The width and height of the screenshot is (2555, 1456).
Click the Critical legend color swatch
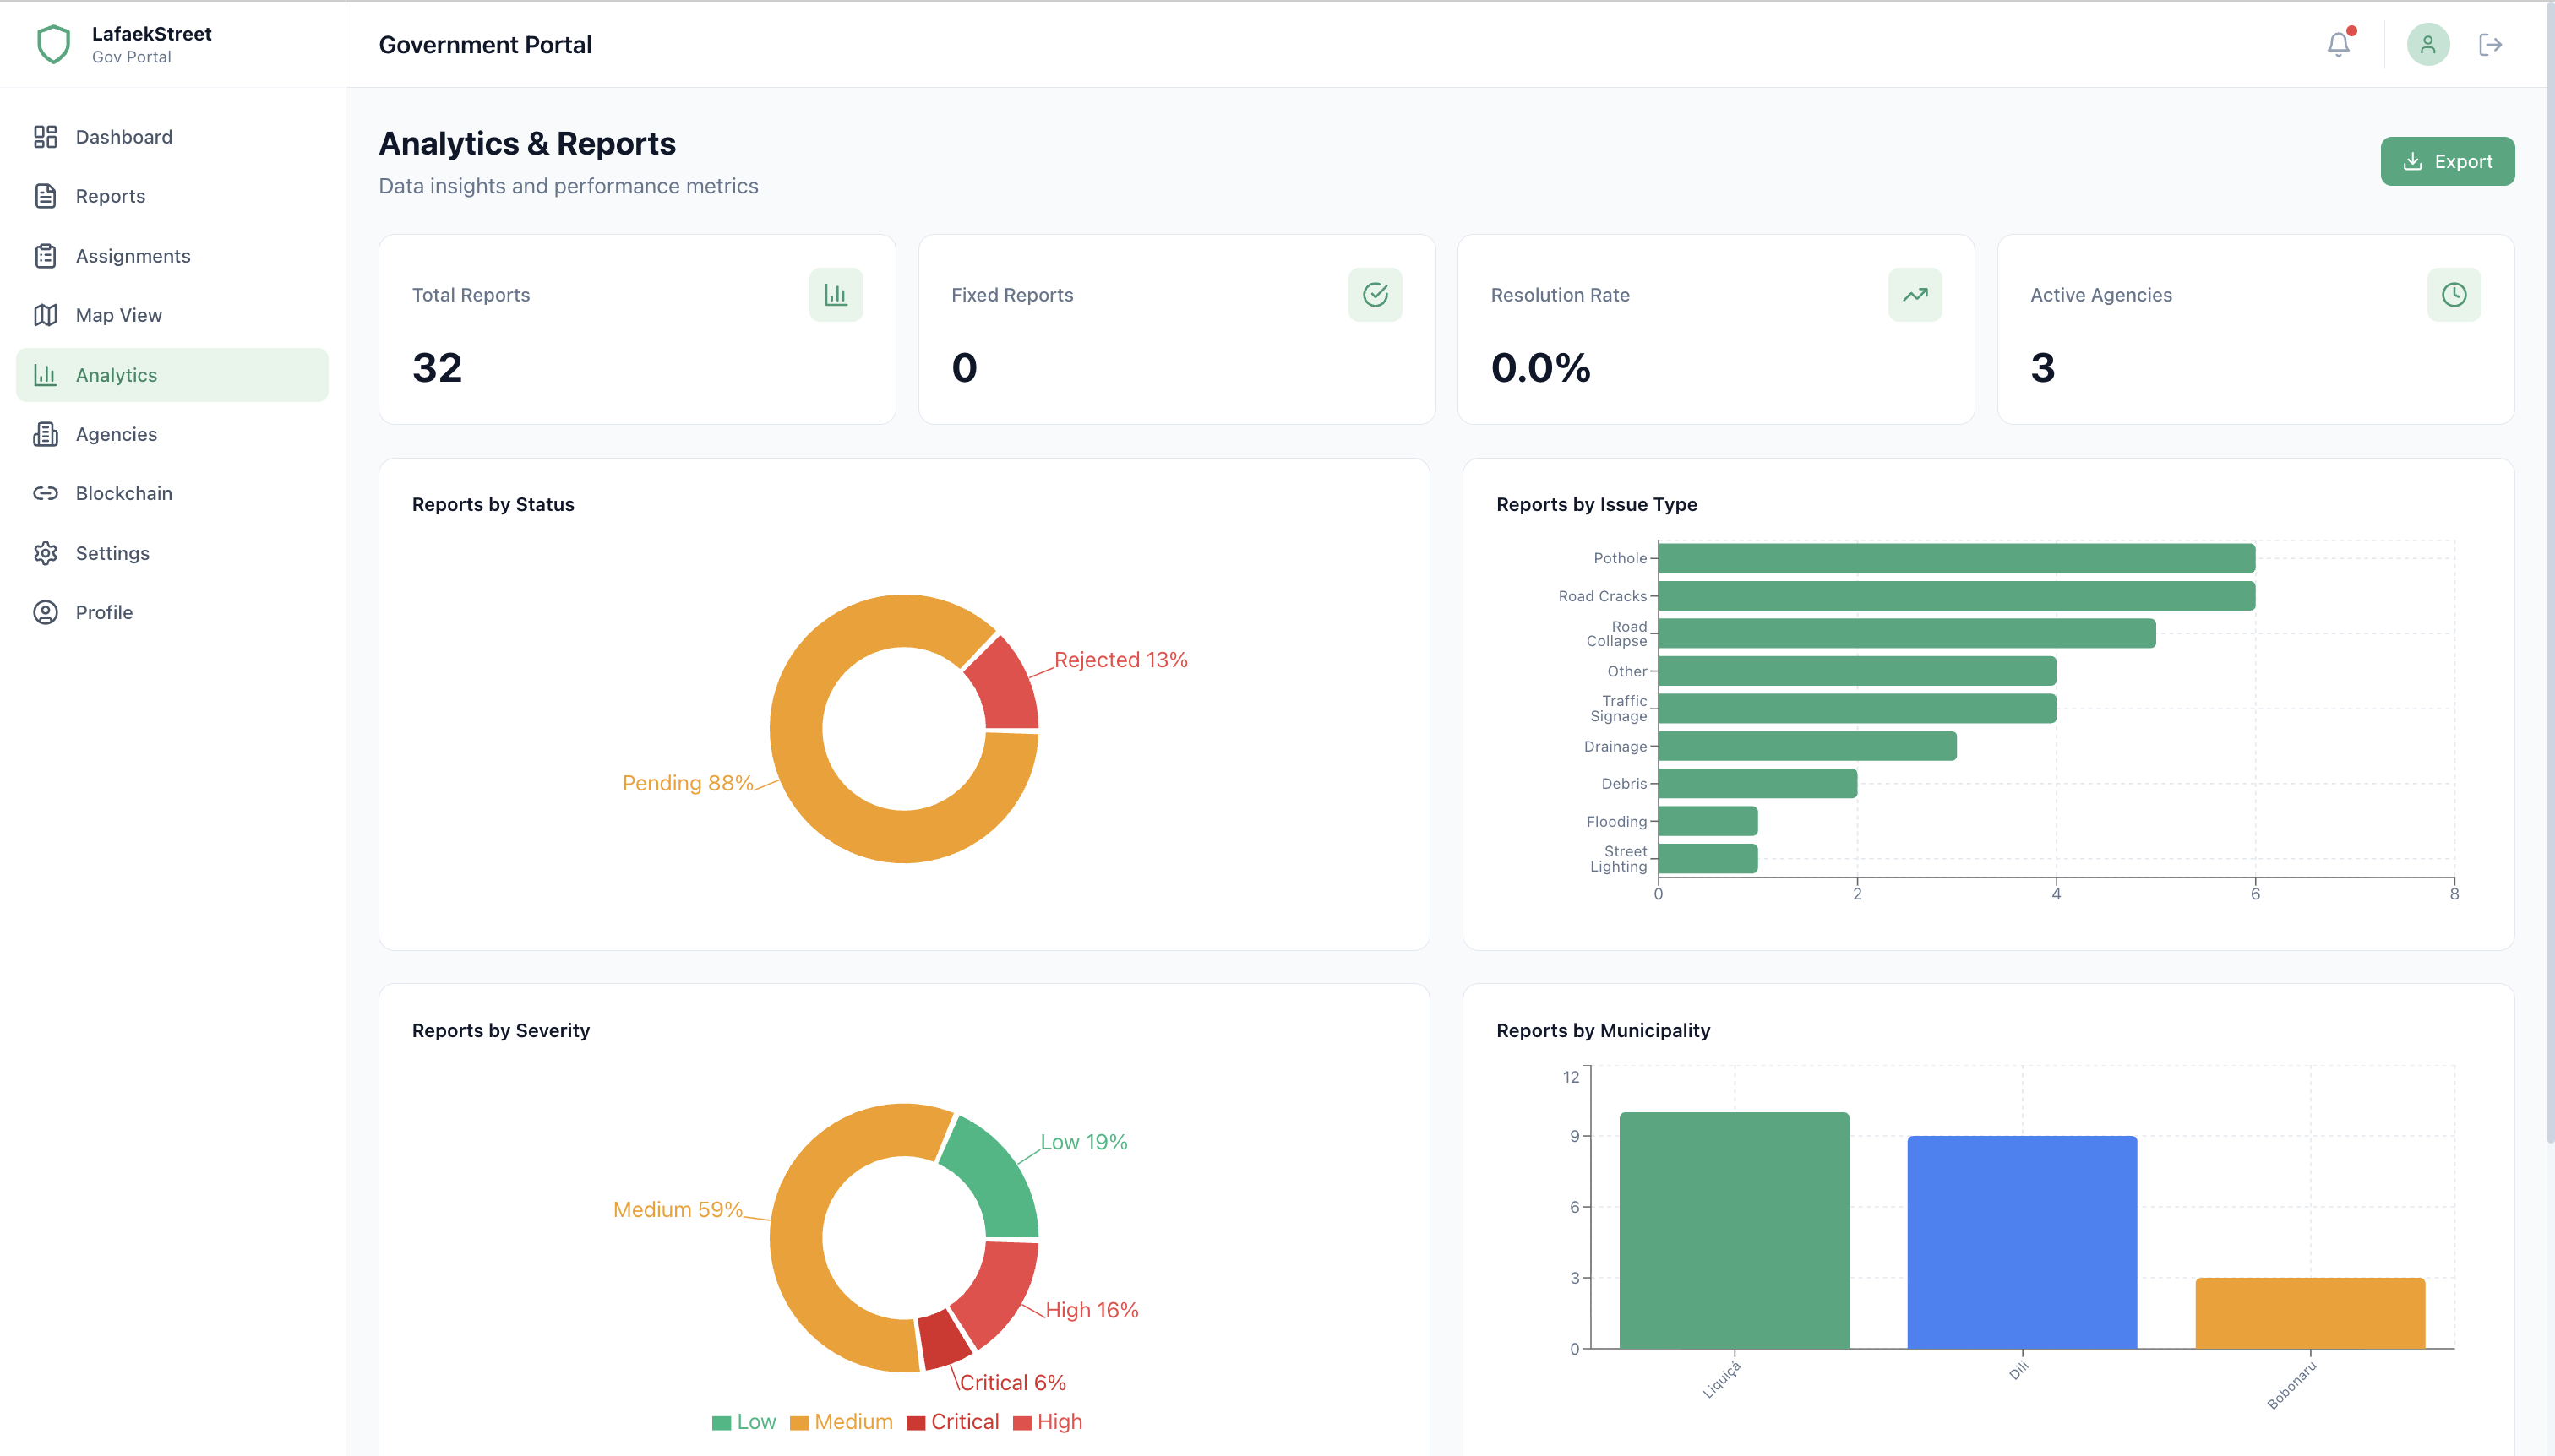915,1423
